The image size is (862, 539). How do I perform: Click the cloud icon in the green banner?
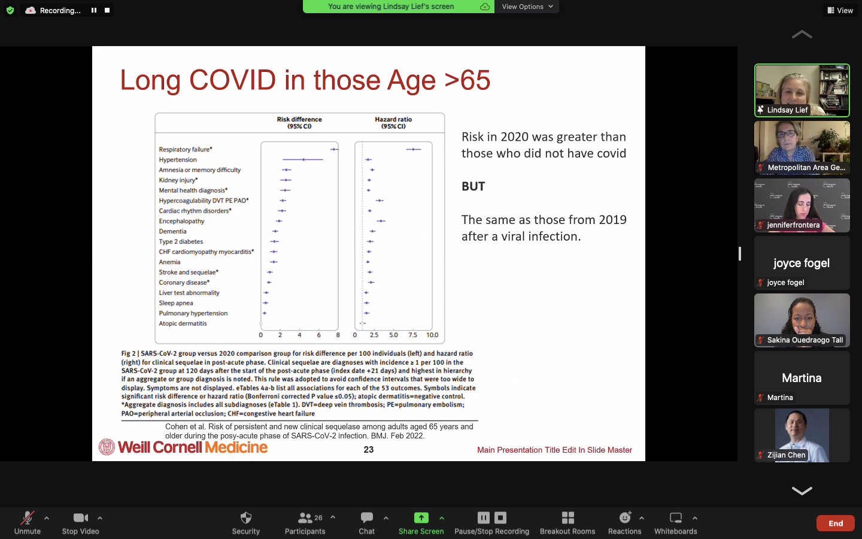485,7
